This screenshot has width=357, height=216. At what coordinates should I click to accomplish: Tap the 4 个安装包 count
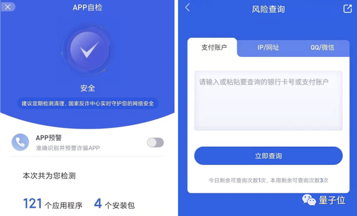pos(114,204)
